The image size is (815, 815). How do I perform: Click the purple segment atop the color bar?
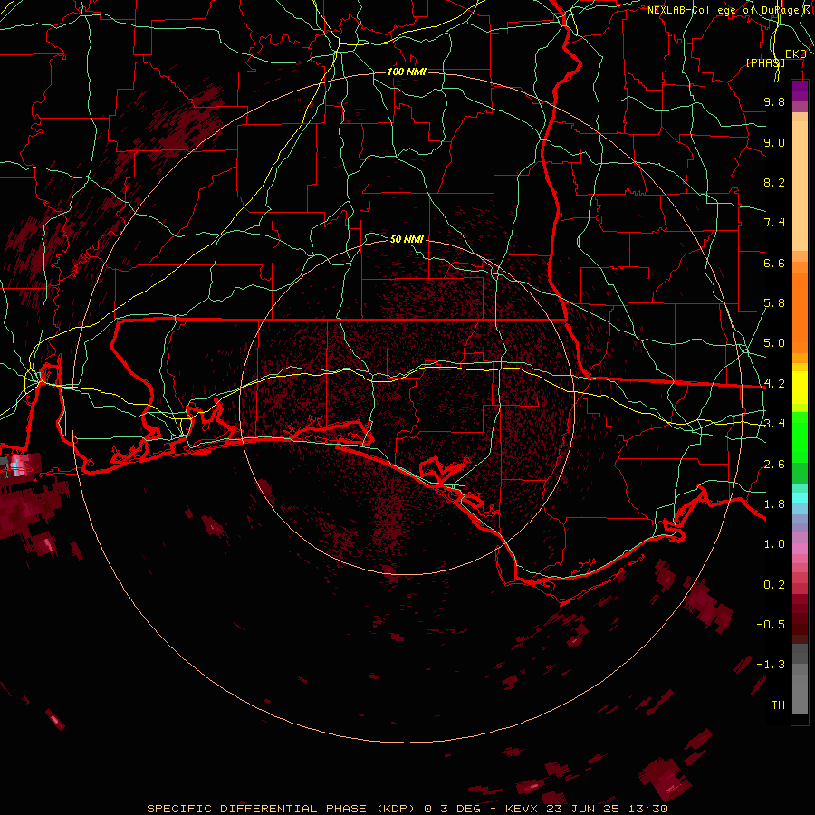[800, 91]
